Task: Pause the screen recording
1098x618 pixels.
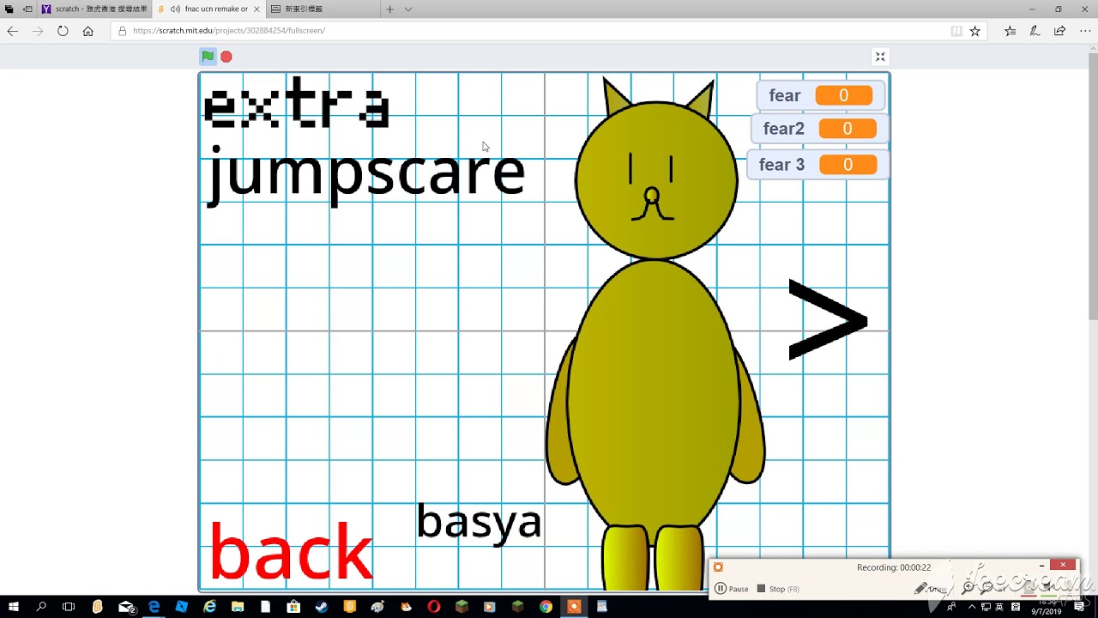Action: tap(732, 589)
